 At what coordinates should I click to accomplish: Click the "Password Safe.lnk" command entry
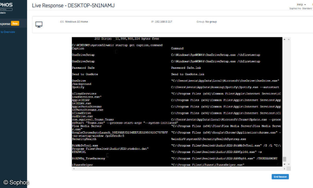pos(186,68)
